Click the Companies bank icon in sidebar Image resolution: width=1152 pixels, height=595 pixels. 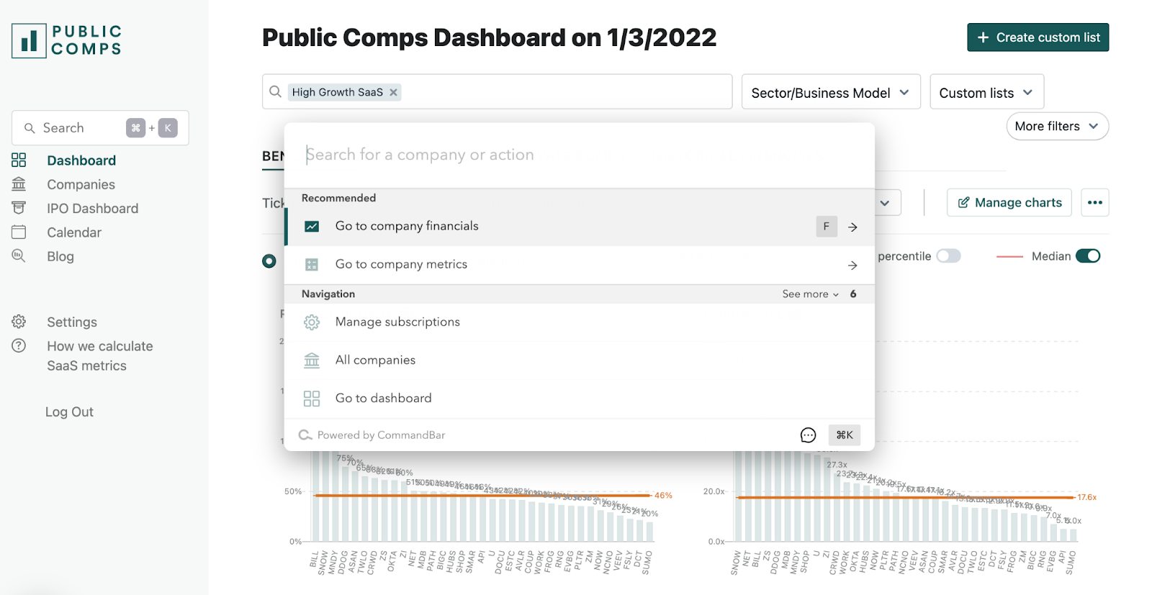(x=19, y=184)
